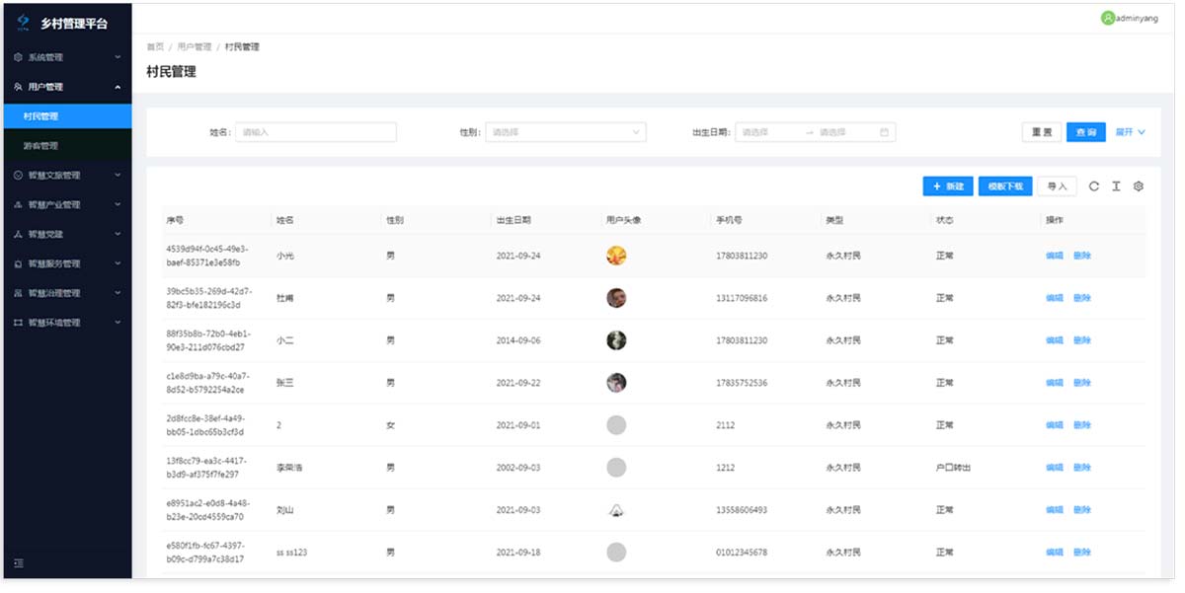Viewport: 1185px width, 593px height.
Task: Click date 2014-09-06 cell
Action: 518,340
